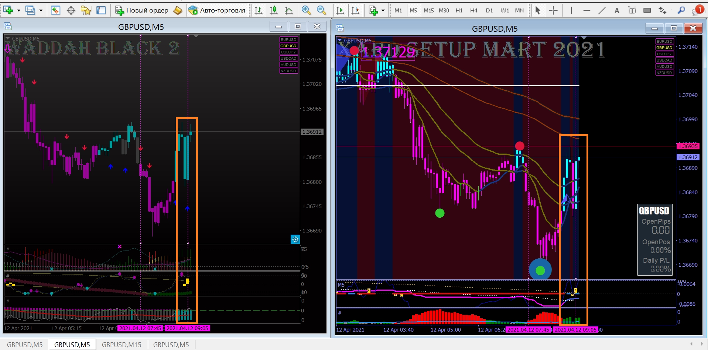Toggle chart auto scroll button
708x350 pixels.
[x=341, y=10]
